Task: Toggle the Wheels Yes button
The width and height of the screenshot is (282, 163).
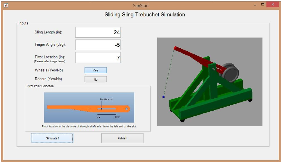Action: click(x=95, y=70)
